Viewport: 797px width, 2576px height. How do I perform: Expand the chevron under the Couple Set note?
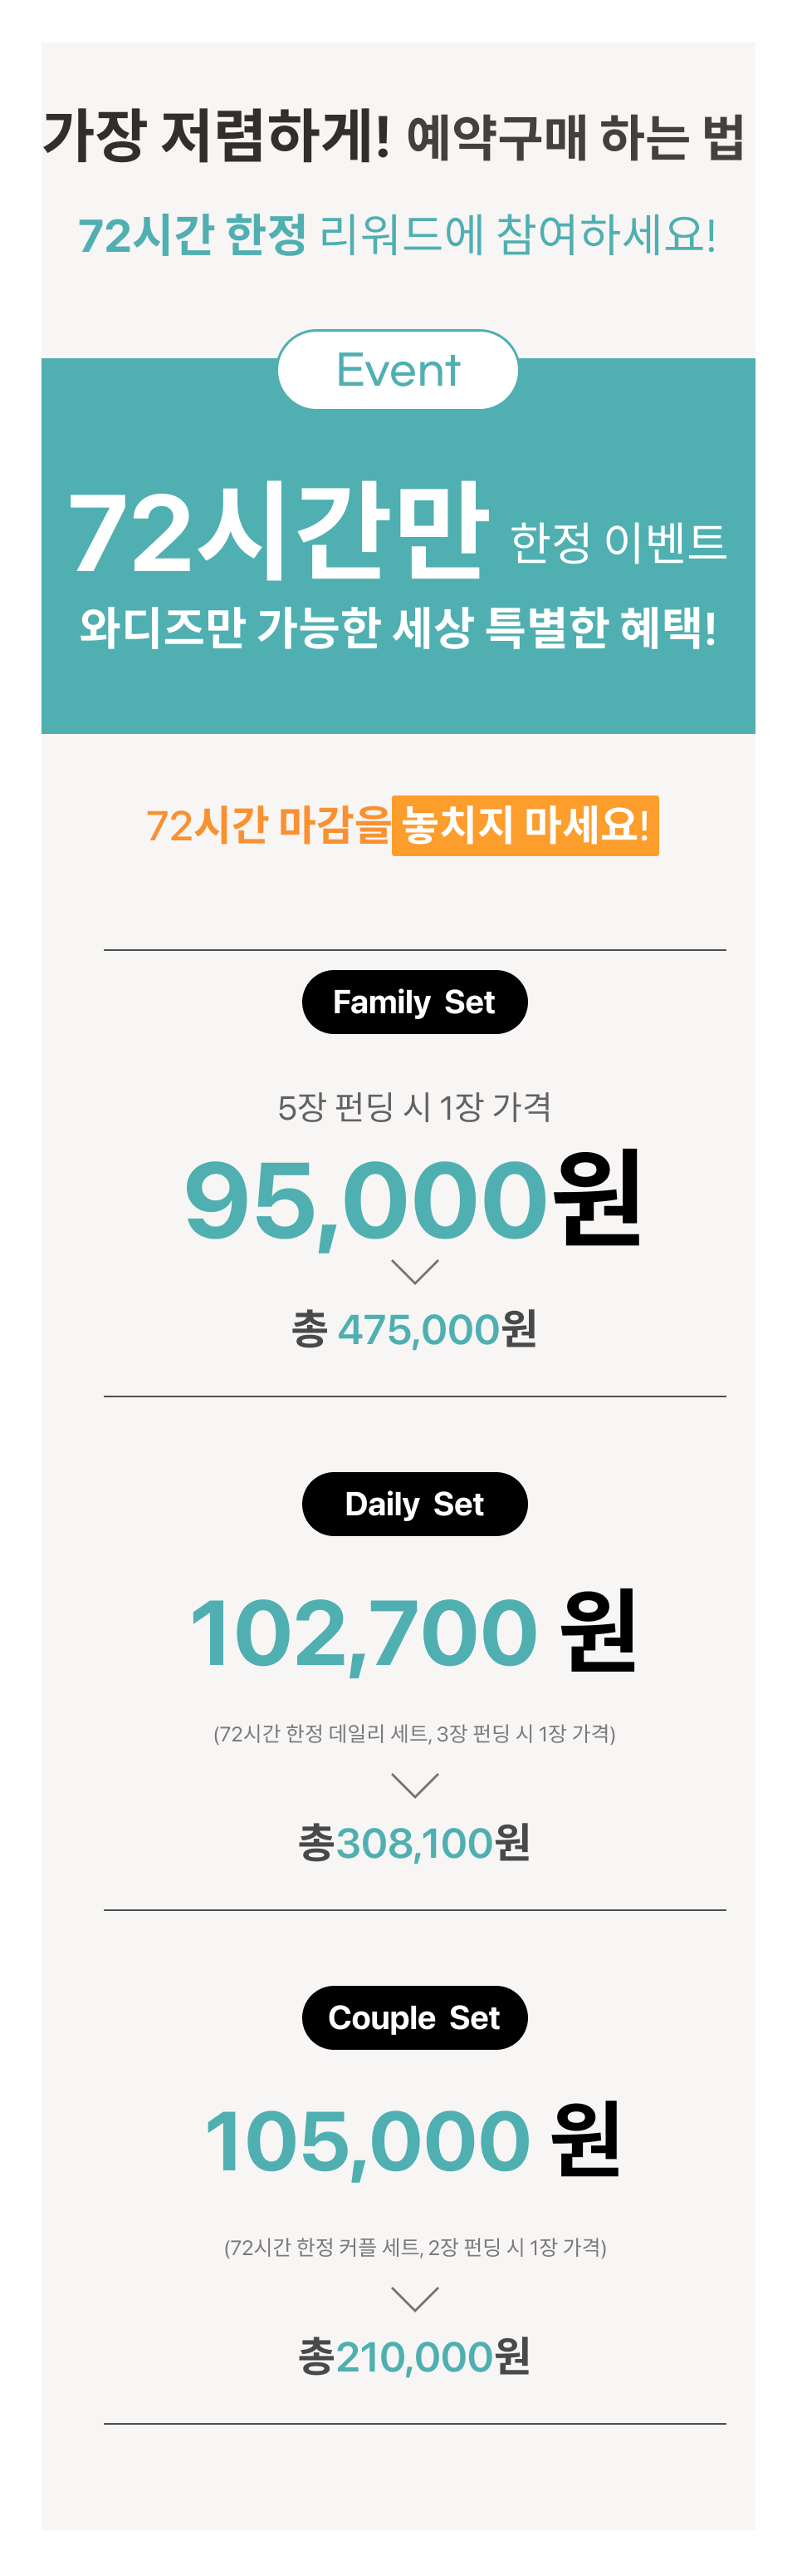pos(414,2299)
